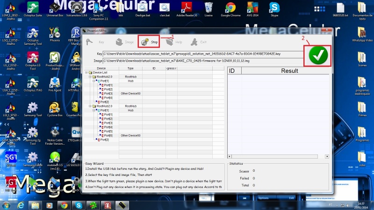Open Google Chrome desktop shortcut
Image resolution: width=374 pixels, height=210 pixels.
pos(230,9)
